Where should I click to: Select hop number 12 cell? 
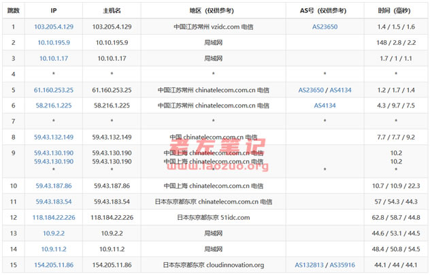[x=14, y=218]
